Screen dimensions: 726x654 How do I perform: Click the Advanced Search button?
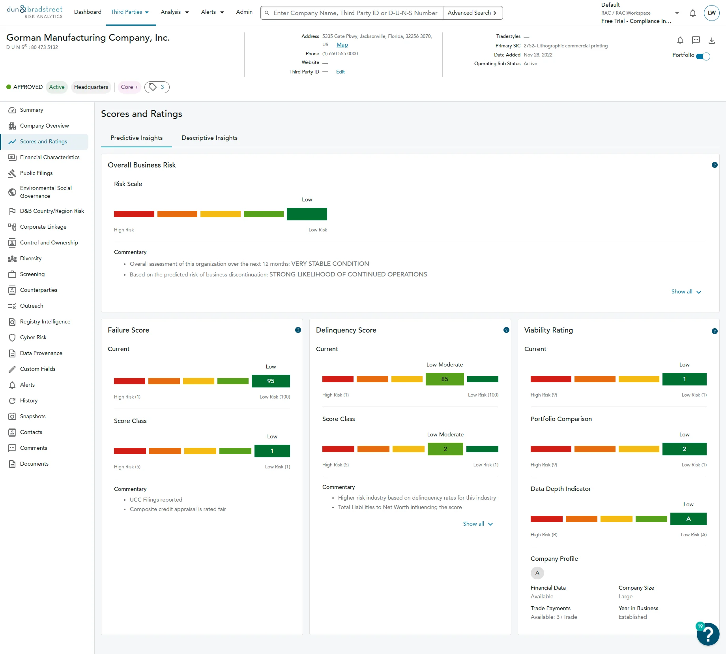tap(472, 13)
